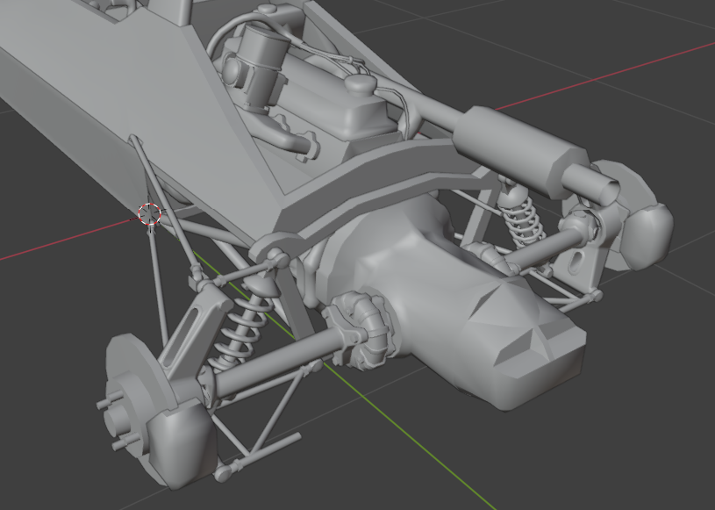Select the right driveshaft tube
Viewport: 715px width, 510px height.
point(545,248)
